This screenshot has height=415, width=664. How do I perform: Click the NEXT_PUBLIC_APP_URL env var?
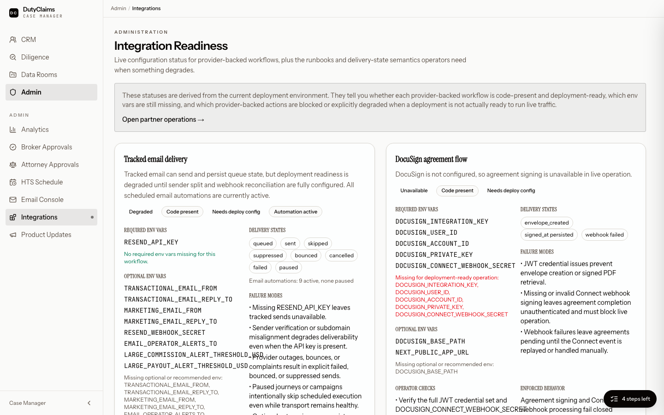(x=432, y=352)
